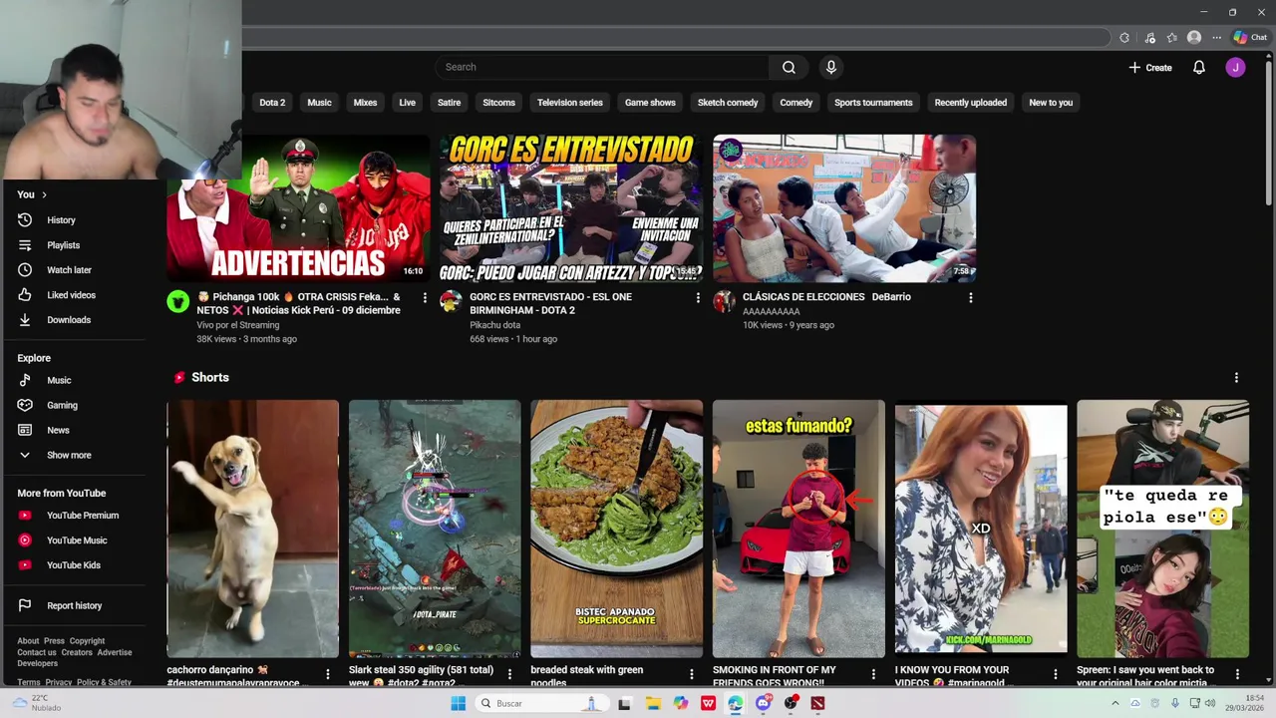The image size is (1276, 718).
Task: Select the Dota 2 filter chip
Action: click(272, 103)
